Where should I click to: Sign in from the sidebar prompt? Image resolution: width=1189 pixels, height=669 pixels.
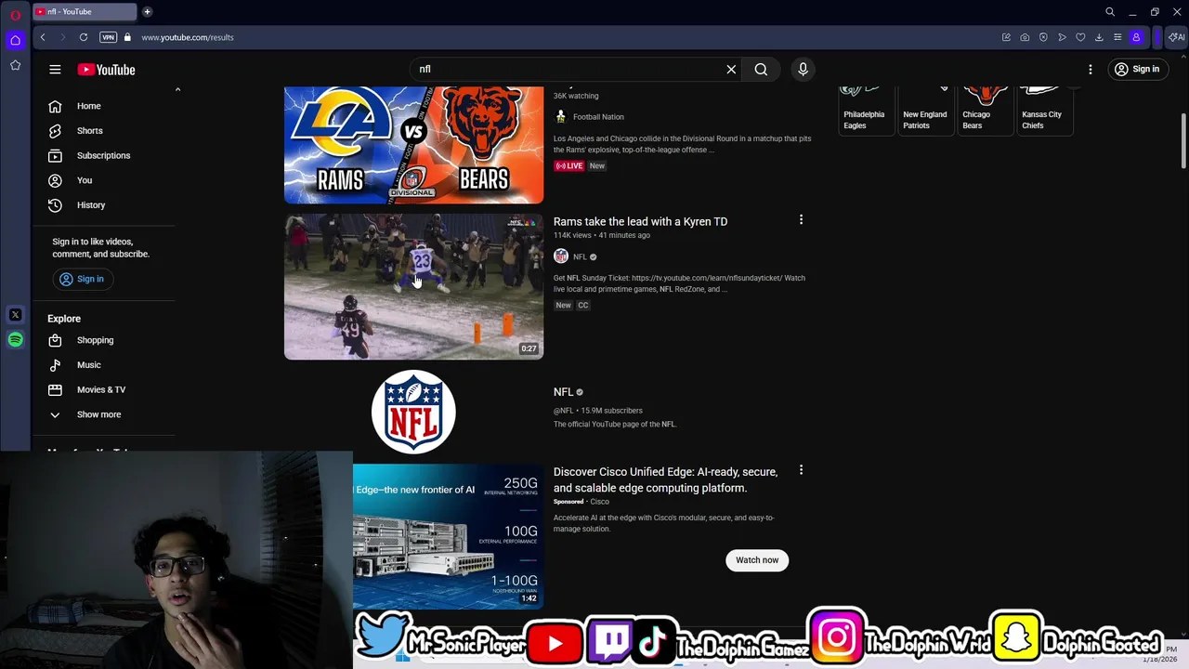82,279
